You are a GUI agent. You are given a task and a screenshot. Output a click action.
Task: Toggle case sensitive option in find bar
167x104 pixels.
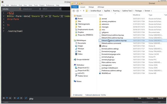click(x=7, y=98)
